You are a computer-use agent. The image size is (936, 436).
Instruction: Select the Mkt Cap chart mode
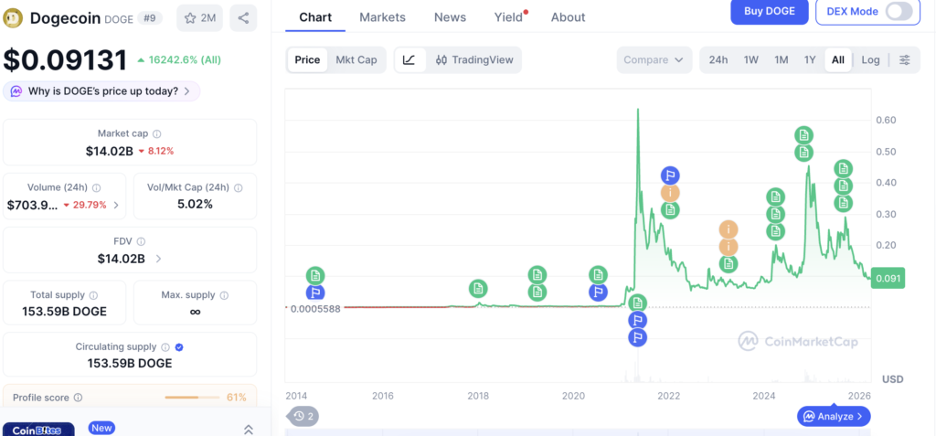tap(356, 60)
